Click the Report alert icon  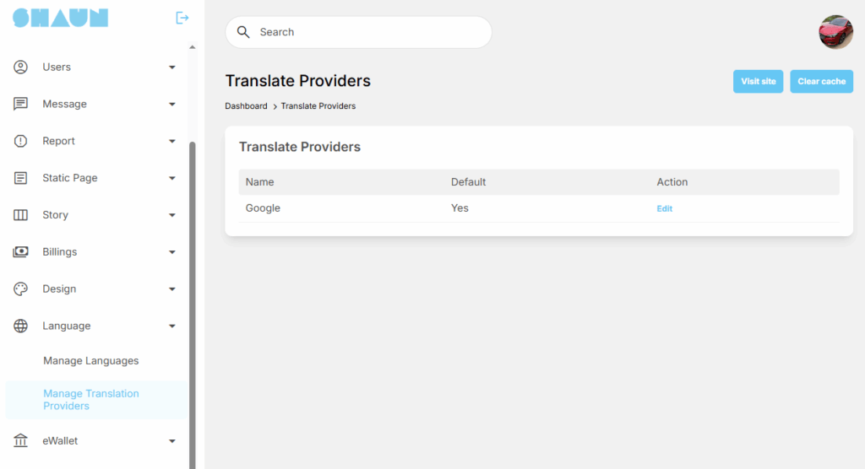[x=21, y=141]
